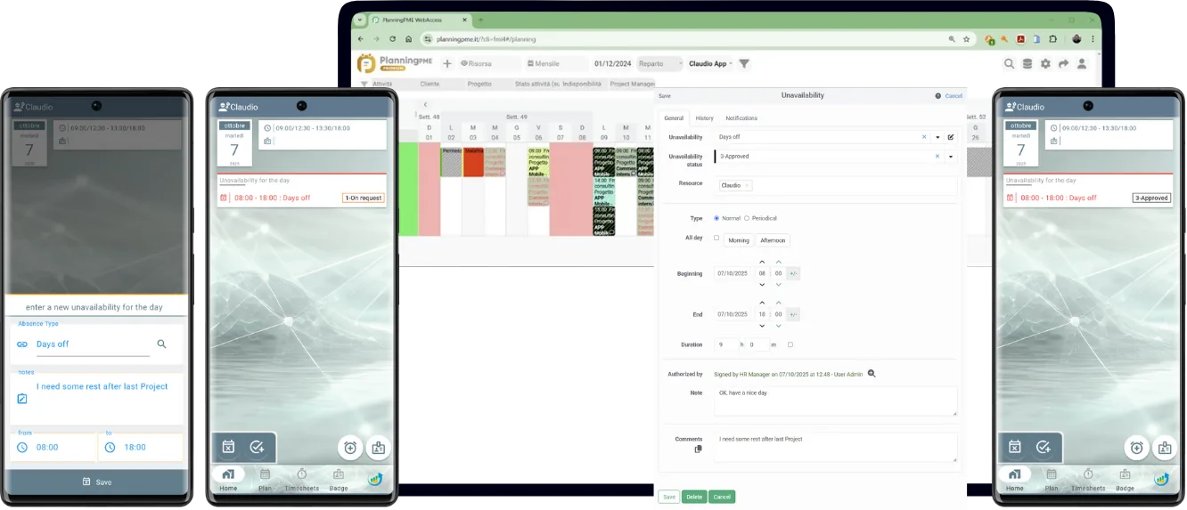Viewport: 1187px width, 510px height.
Task: Toggle the +/- button on the End row
Action: click(x=793, y=314)
